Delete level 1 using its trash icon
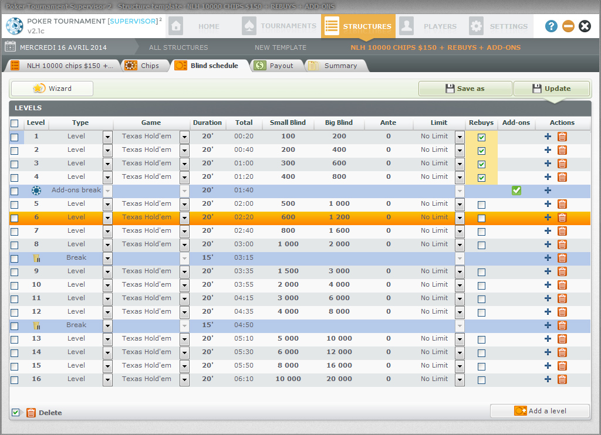 562,137
